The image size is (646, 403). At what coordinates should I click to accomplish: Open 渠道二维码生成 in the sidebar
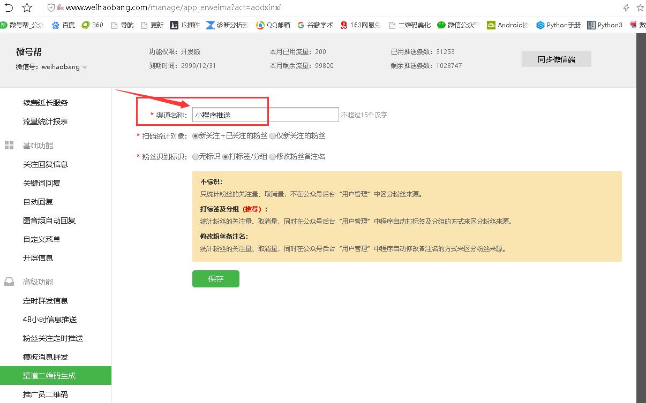tap(49, 376)
